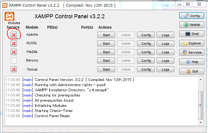The width and height of the screenshot is (208, 133).
Task: Minimize the XAMPP Control Panel window
Action: pos(180,4)
